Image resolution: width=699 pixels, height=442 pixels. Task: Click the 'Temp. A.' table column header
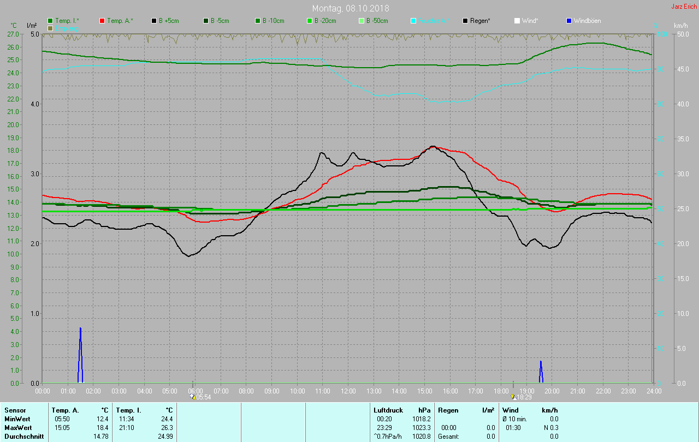pos(66,410)
